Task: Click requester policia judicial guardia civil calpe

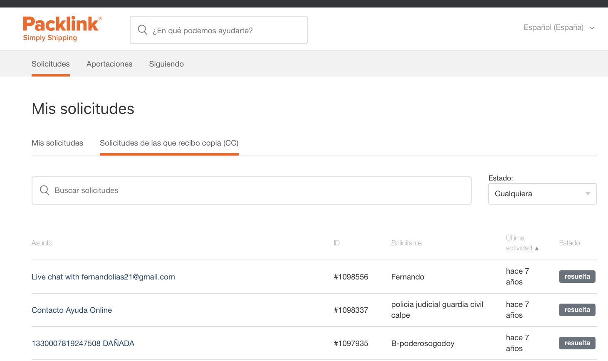Action: click(437, 310)
